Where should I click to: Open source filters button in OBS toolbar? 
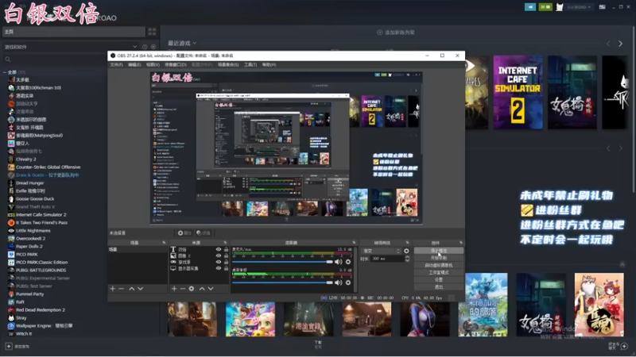pos(204,233)
